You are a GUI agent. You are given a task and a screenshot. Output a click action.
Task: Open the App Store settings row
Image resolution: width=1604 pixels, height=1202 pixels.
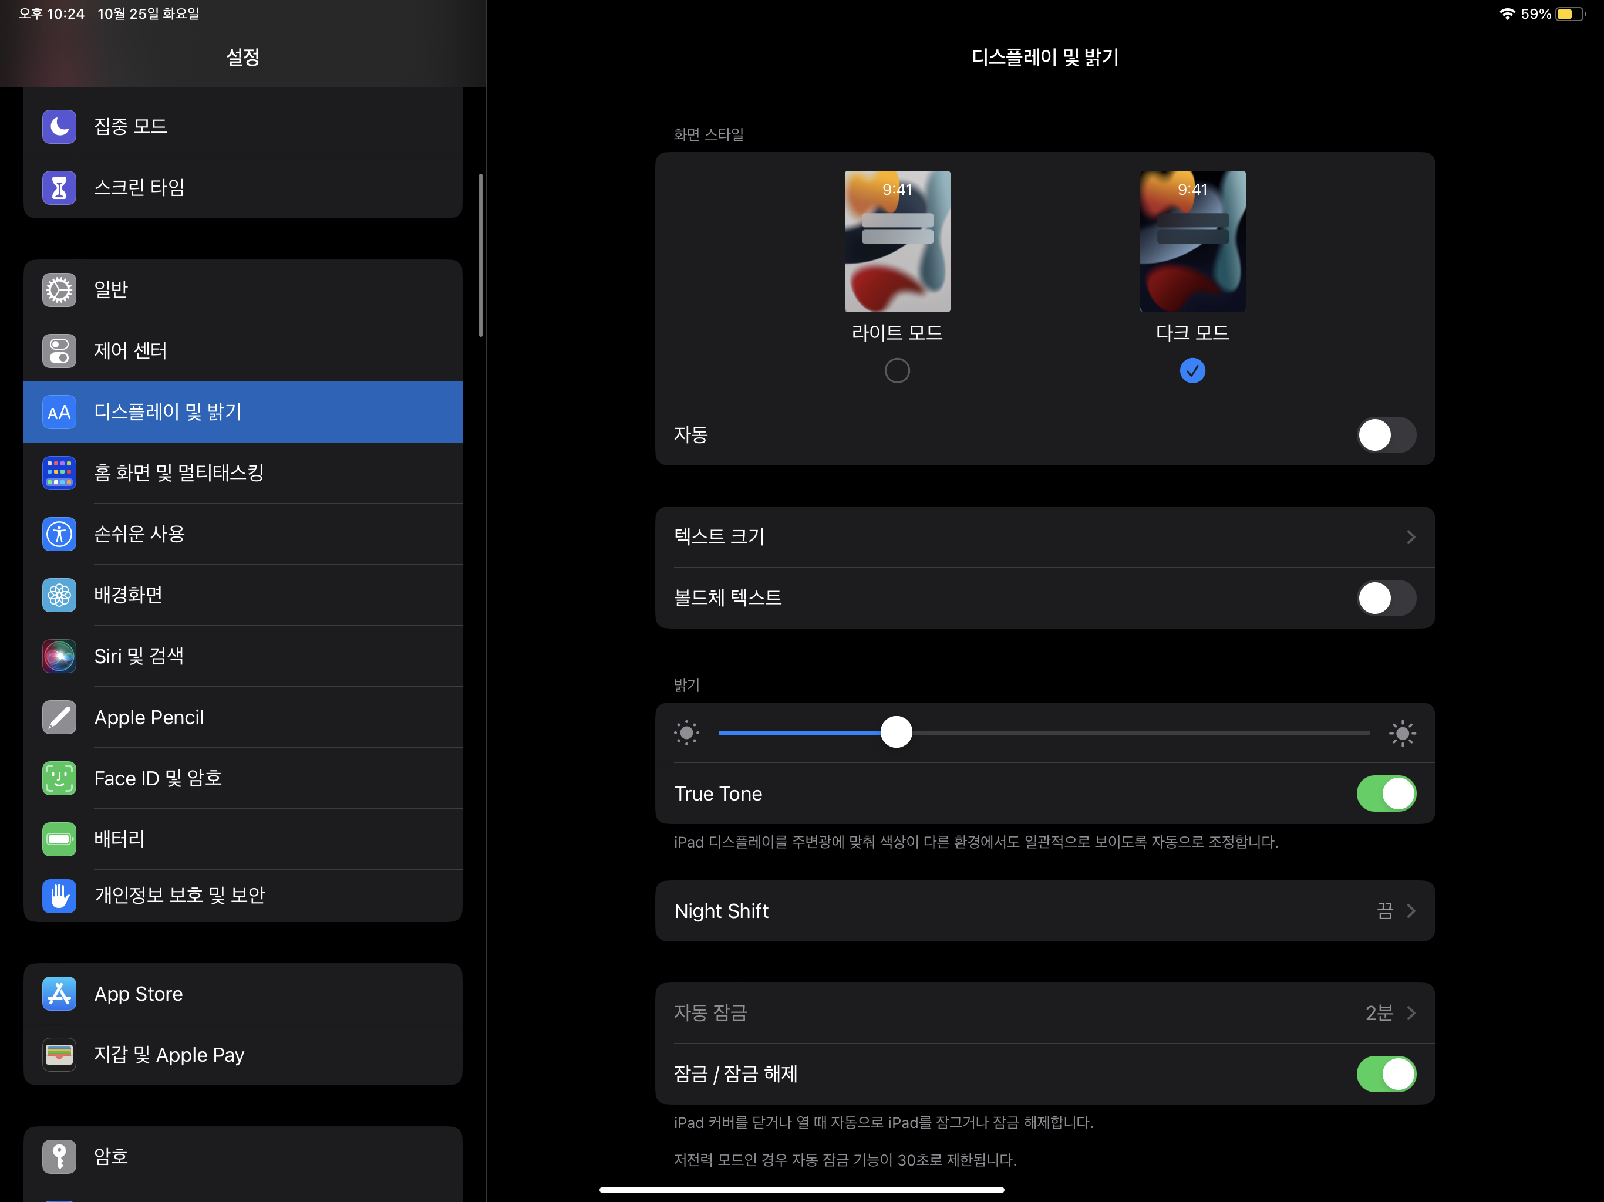[x=243, y=994]
